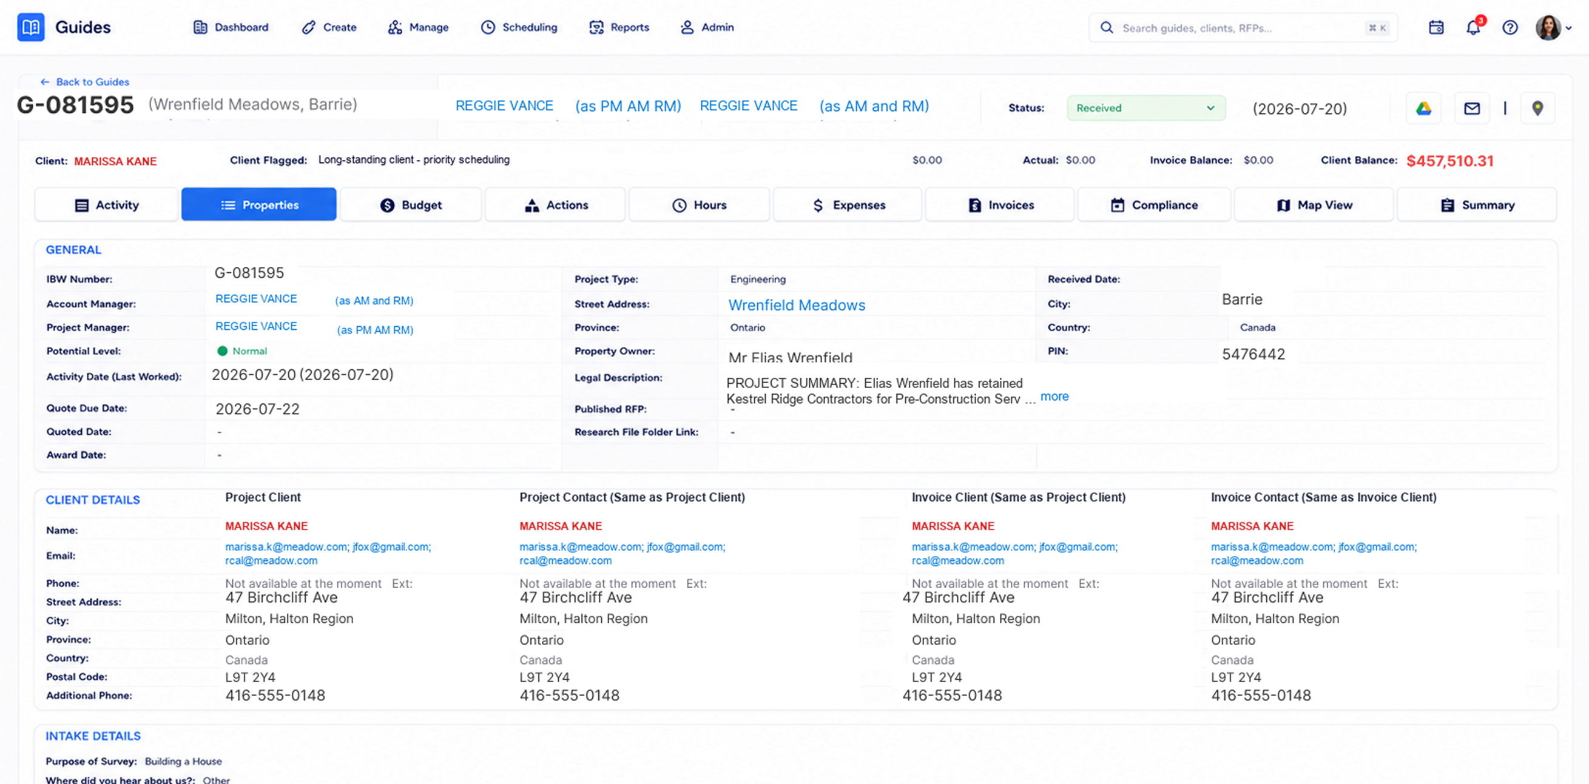The width and height of the screenshot is (1589, 784).
Task: Open the Google Drive icon
Action: 1423,109
